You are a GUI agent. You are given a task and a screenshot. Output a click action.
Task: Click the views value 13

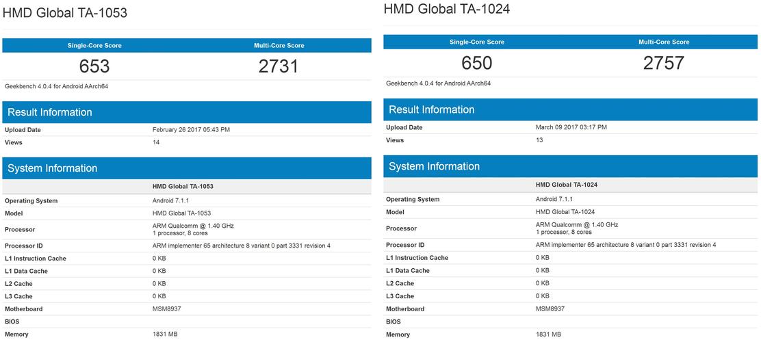(539, 140)
